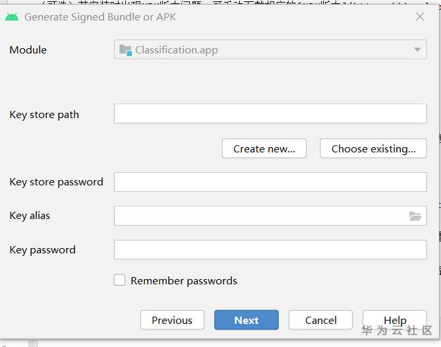Click the Create new... keystore button
This screenshot has width=441, height=347.
(x=264, y=148)
